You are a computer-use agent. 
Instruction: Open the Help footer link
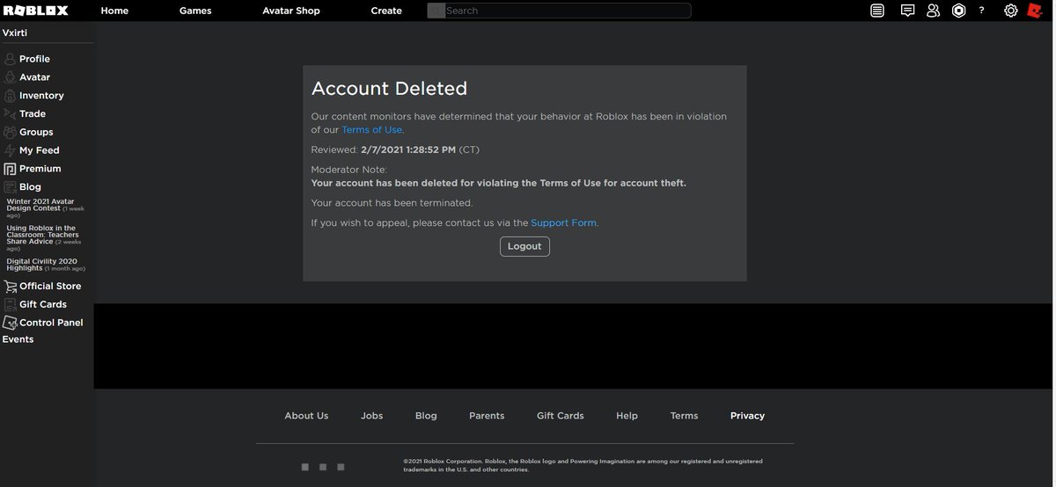point(627,416)
